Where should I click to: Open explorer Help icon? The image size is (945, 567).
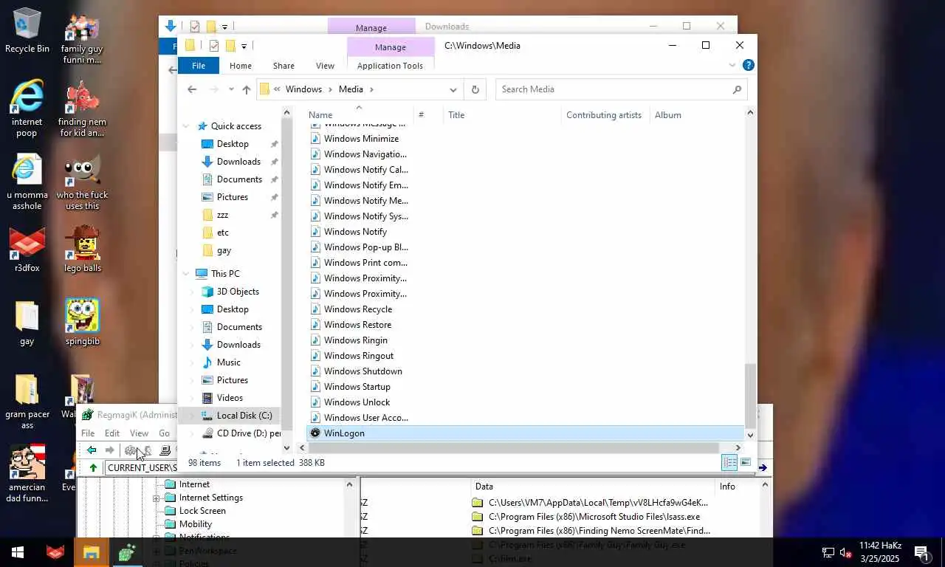click(748, 65)
